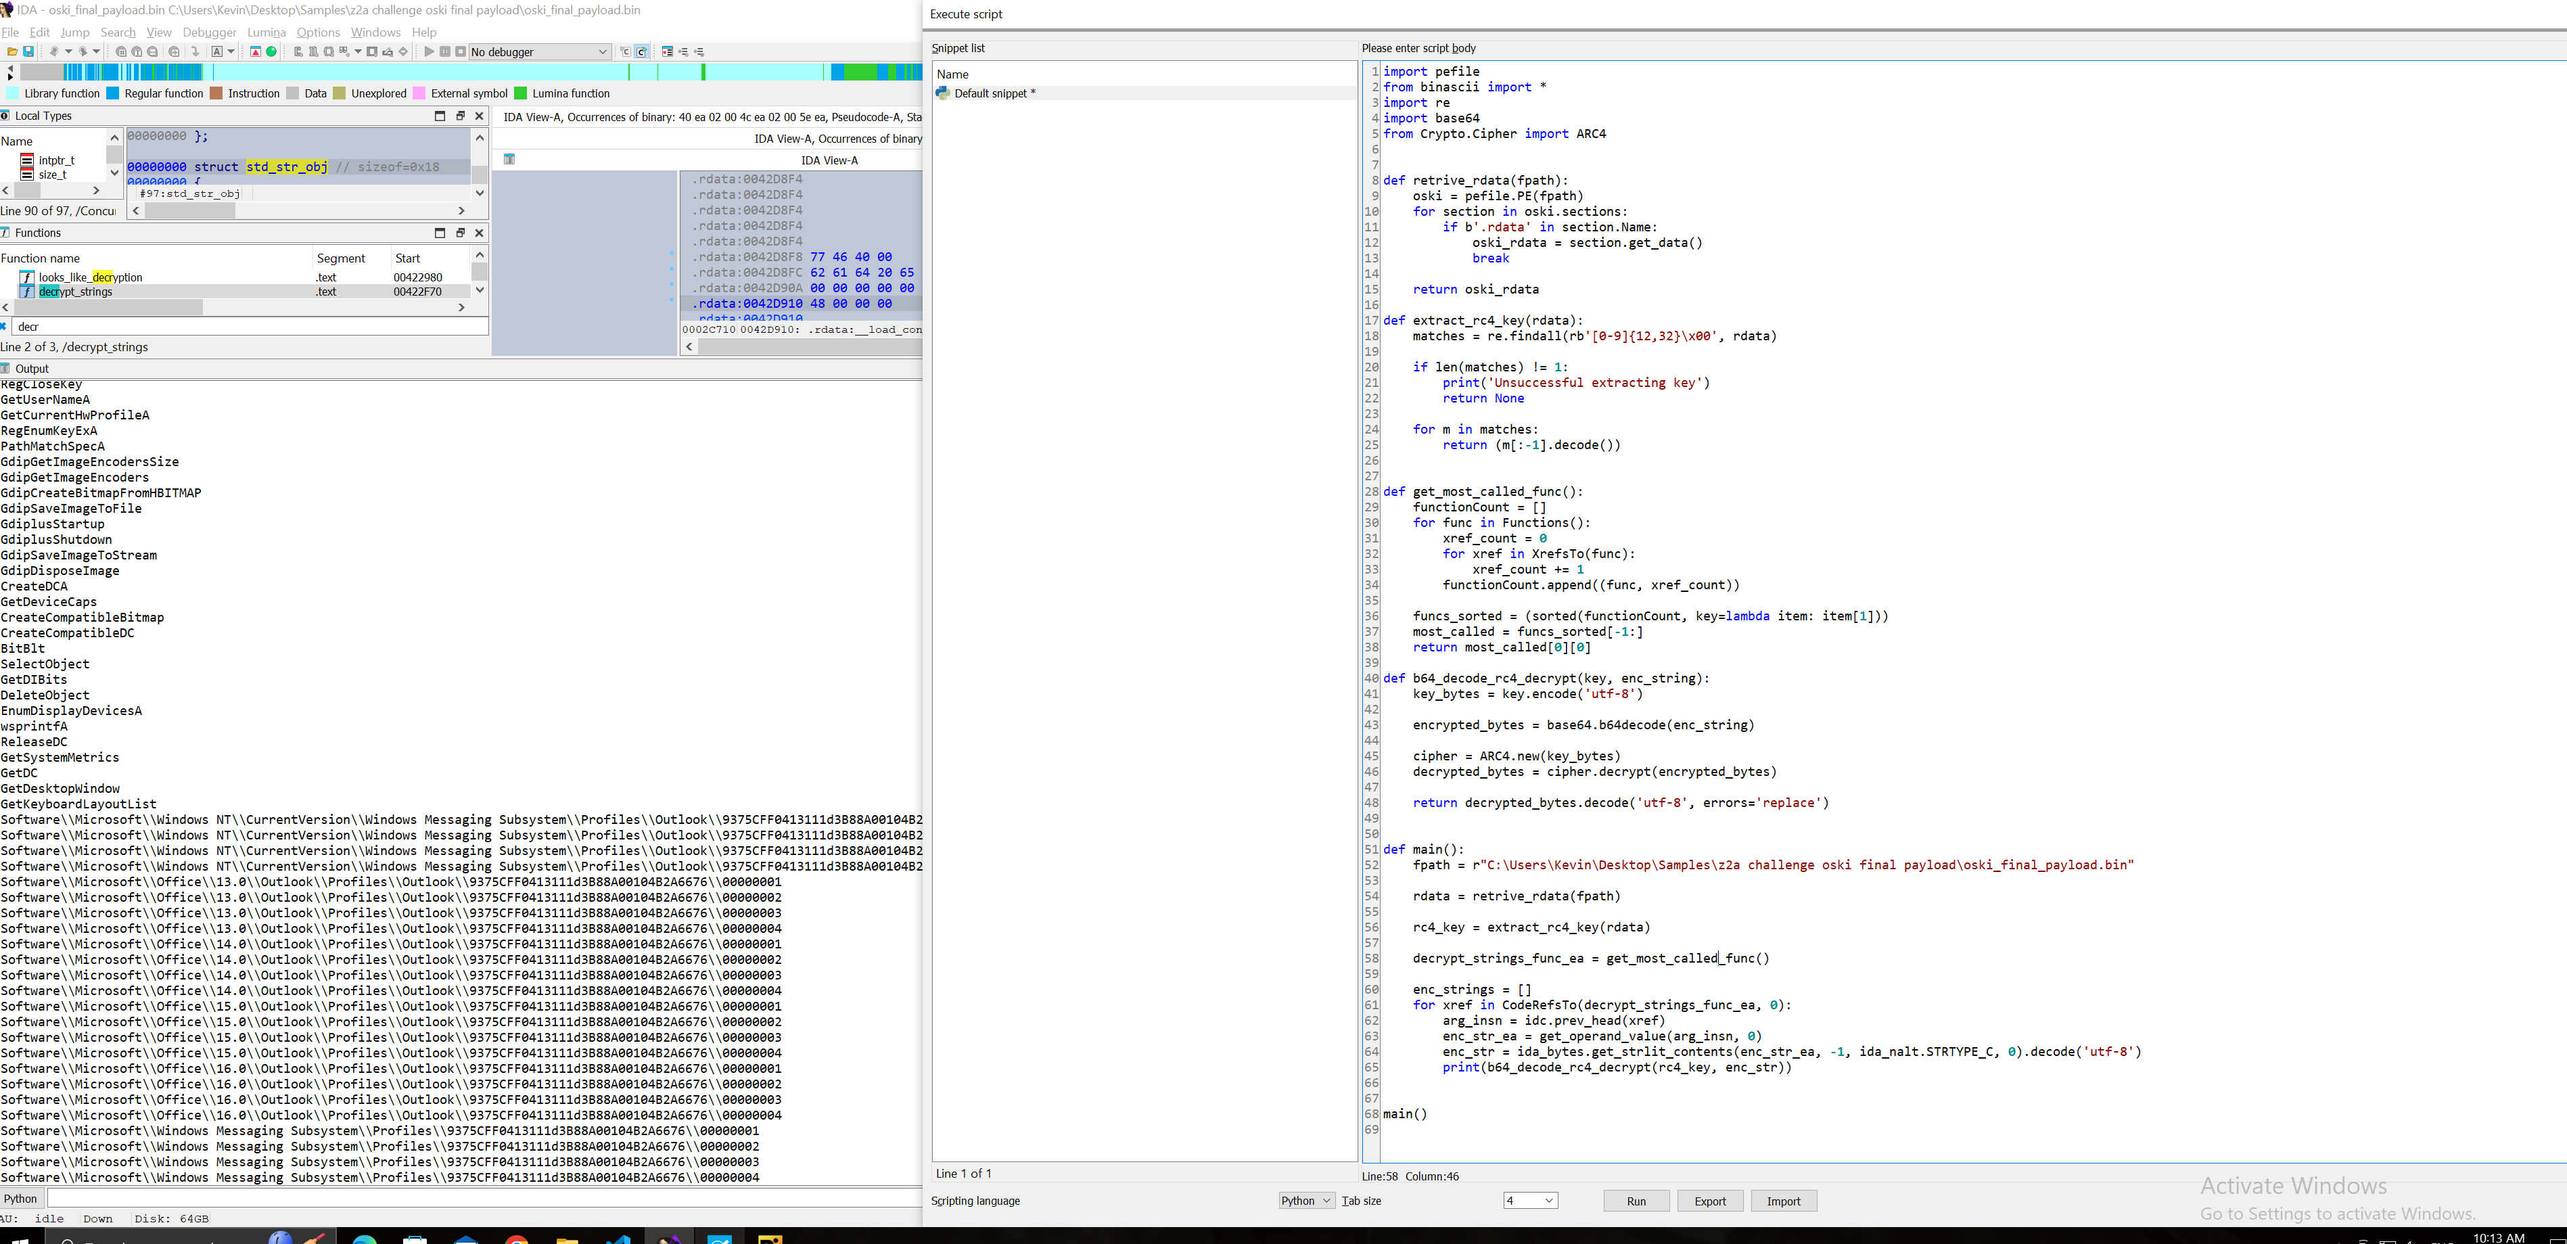This screenshot has height=1244, width=2567.
Task: Open the Lumina menu
Action: [x=266, y=32]
